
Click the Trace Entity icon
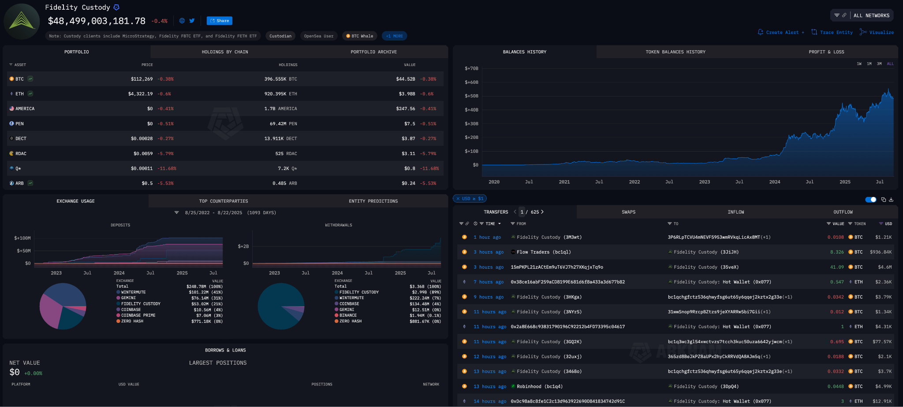tap(814, 32)
